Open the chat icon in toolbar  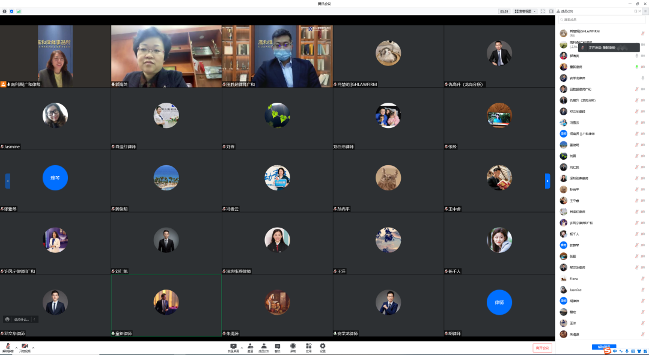pos(277,348)
